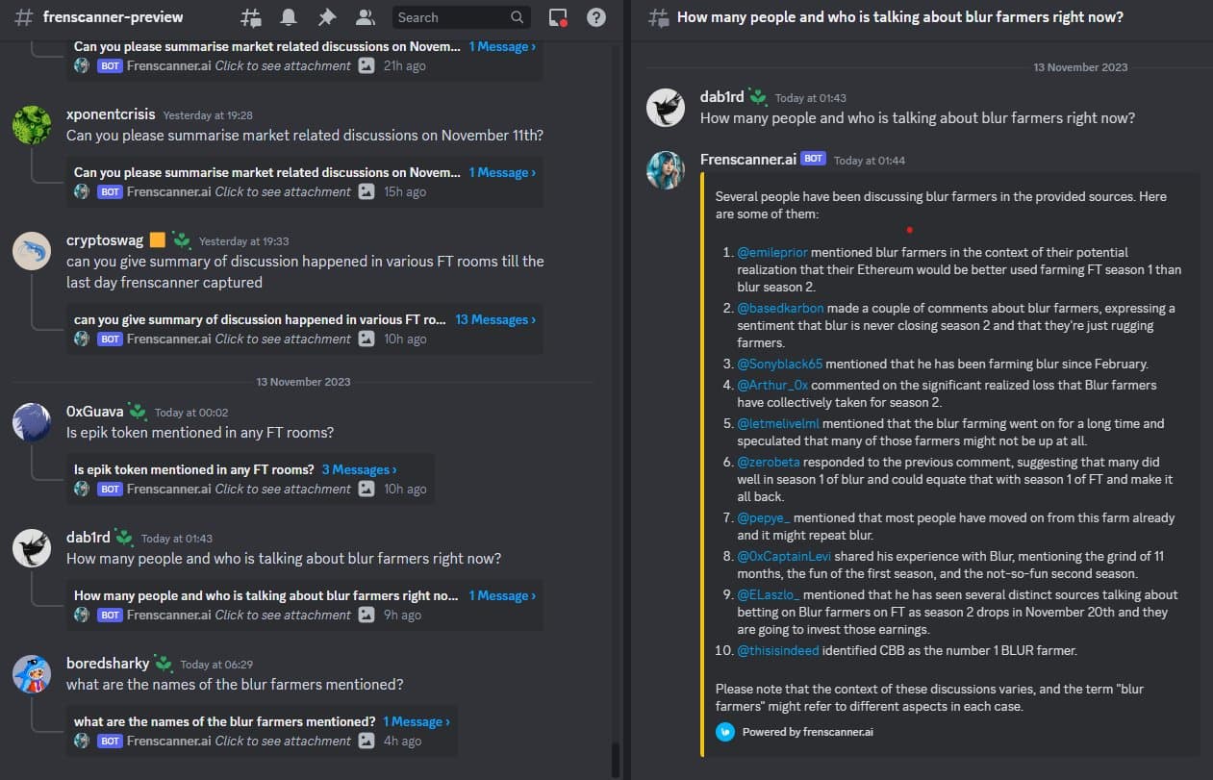The width and height of the screenshot is (1213, 780).
Task: Click the @basedkarbon mention
Action: [x=783, y=309]
